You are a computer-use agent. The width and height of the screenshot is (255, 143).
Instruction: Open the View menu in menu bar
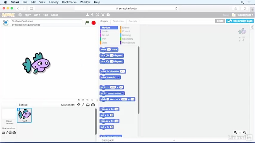42,2
